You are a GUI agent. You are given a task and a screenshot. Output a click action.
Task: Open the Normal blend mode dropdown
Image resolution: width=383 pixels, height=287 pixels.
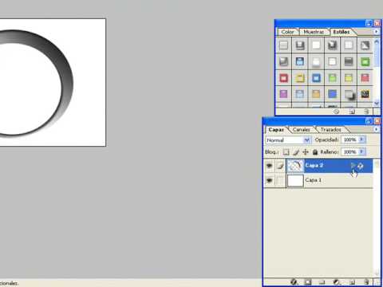288,140
